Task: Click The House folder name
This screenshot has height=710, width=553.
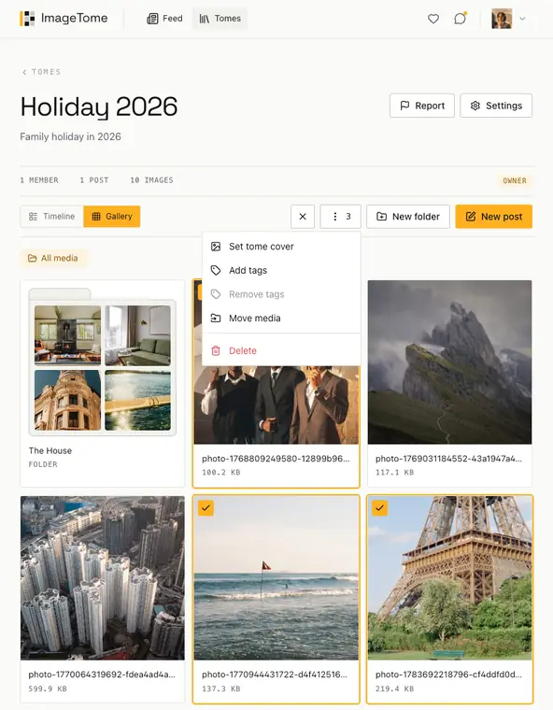Action: click(50, 450)
